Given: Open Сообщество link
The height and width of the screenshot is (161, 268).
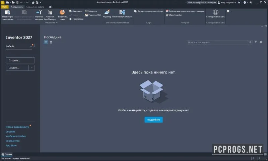Looking at the screenshot, I should tap(13, 141).
